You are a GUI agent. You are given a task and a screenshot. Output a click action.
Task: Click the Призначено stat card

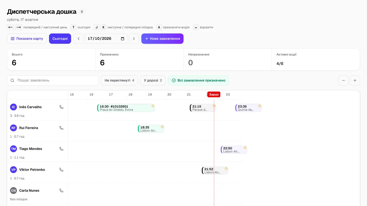139,60
